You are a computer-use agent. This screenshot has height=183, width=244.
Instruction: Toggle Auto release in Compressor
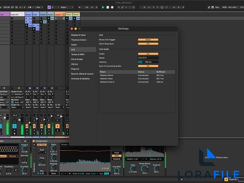click(x=54, y=173)
